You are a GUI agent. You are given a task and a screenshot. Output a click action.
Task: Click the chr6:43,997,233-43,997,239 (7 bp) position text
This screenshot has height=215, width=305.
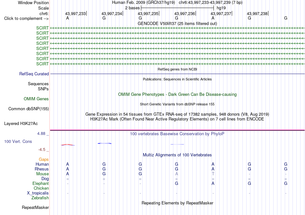pos(211,3)
